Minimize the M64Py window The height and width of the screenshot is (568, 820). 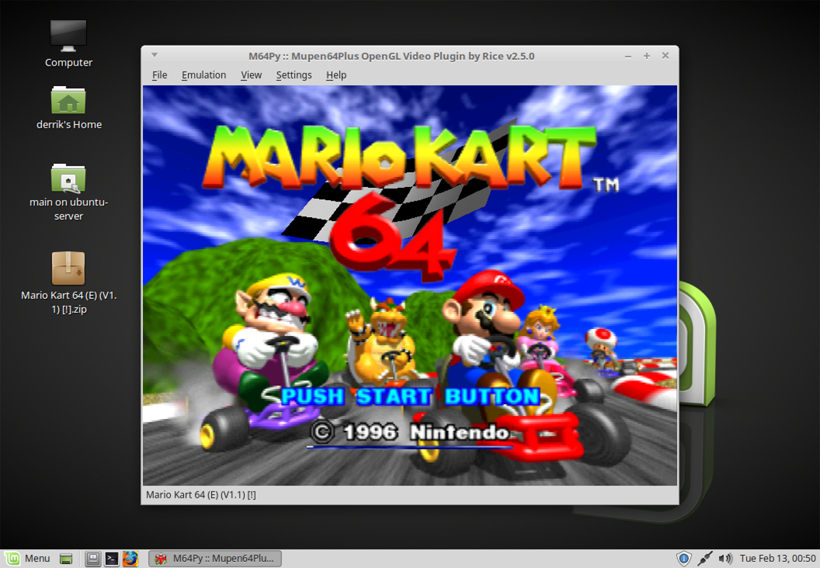(629, 56)
